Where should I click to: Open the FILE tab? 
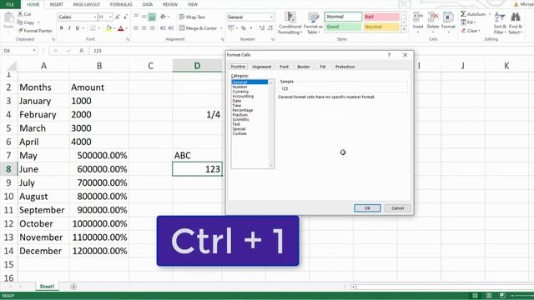[10, 4]
